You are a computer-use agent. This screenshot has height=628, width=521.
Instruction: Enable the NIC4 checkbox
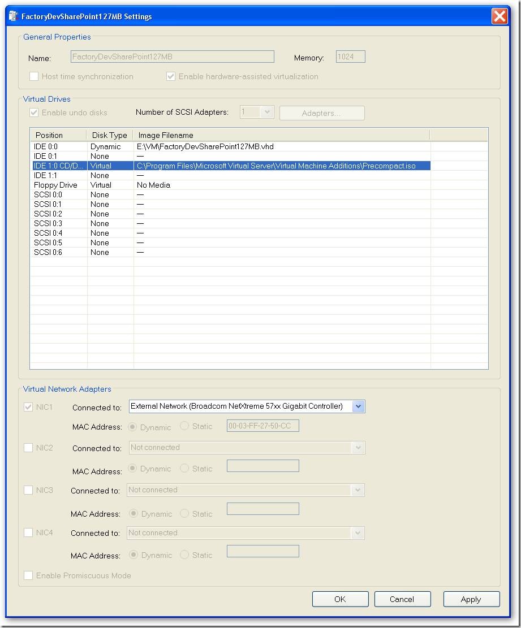coord(28,532)
